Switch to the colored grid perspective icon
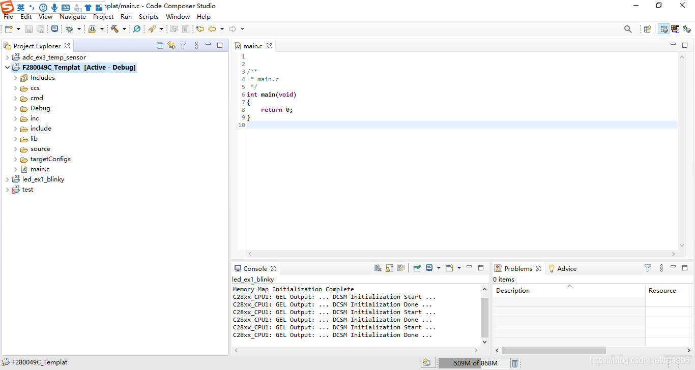 675,29
